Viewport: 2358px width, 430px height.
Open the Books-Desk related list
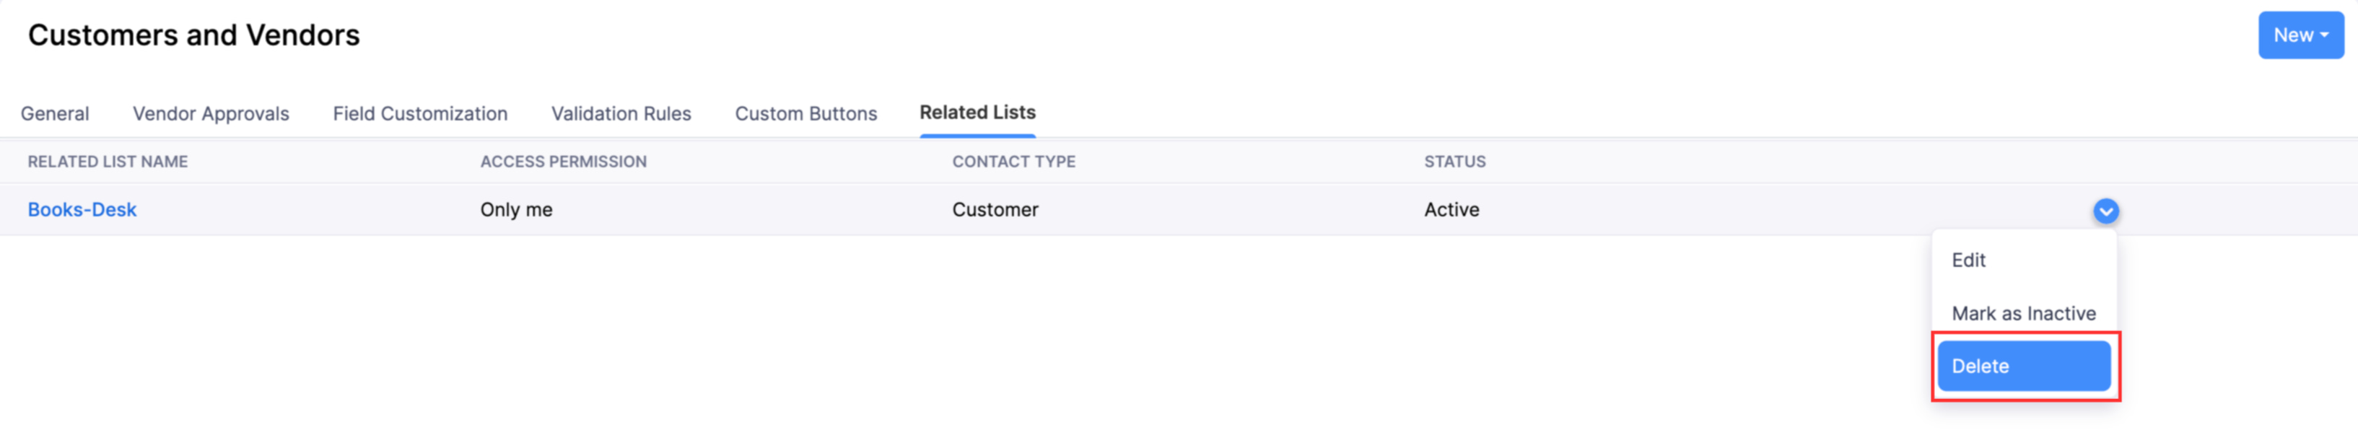pyautogui.click(x=82, y=209)
